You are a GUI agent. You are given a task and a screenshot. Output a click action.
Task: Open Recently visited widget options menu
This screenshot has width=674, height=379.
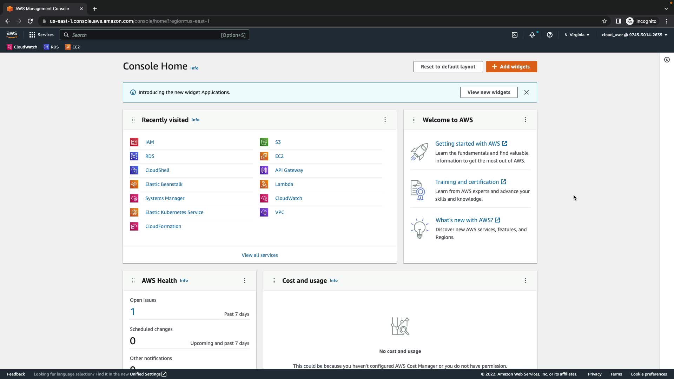385,120
